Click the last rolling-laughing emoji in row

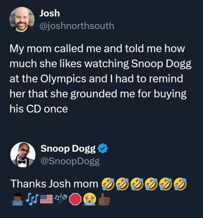click(x=180, y=184)
